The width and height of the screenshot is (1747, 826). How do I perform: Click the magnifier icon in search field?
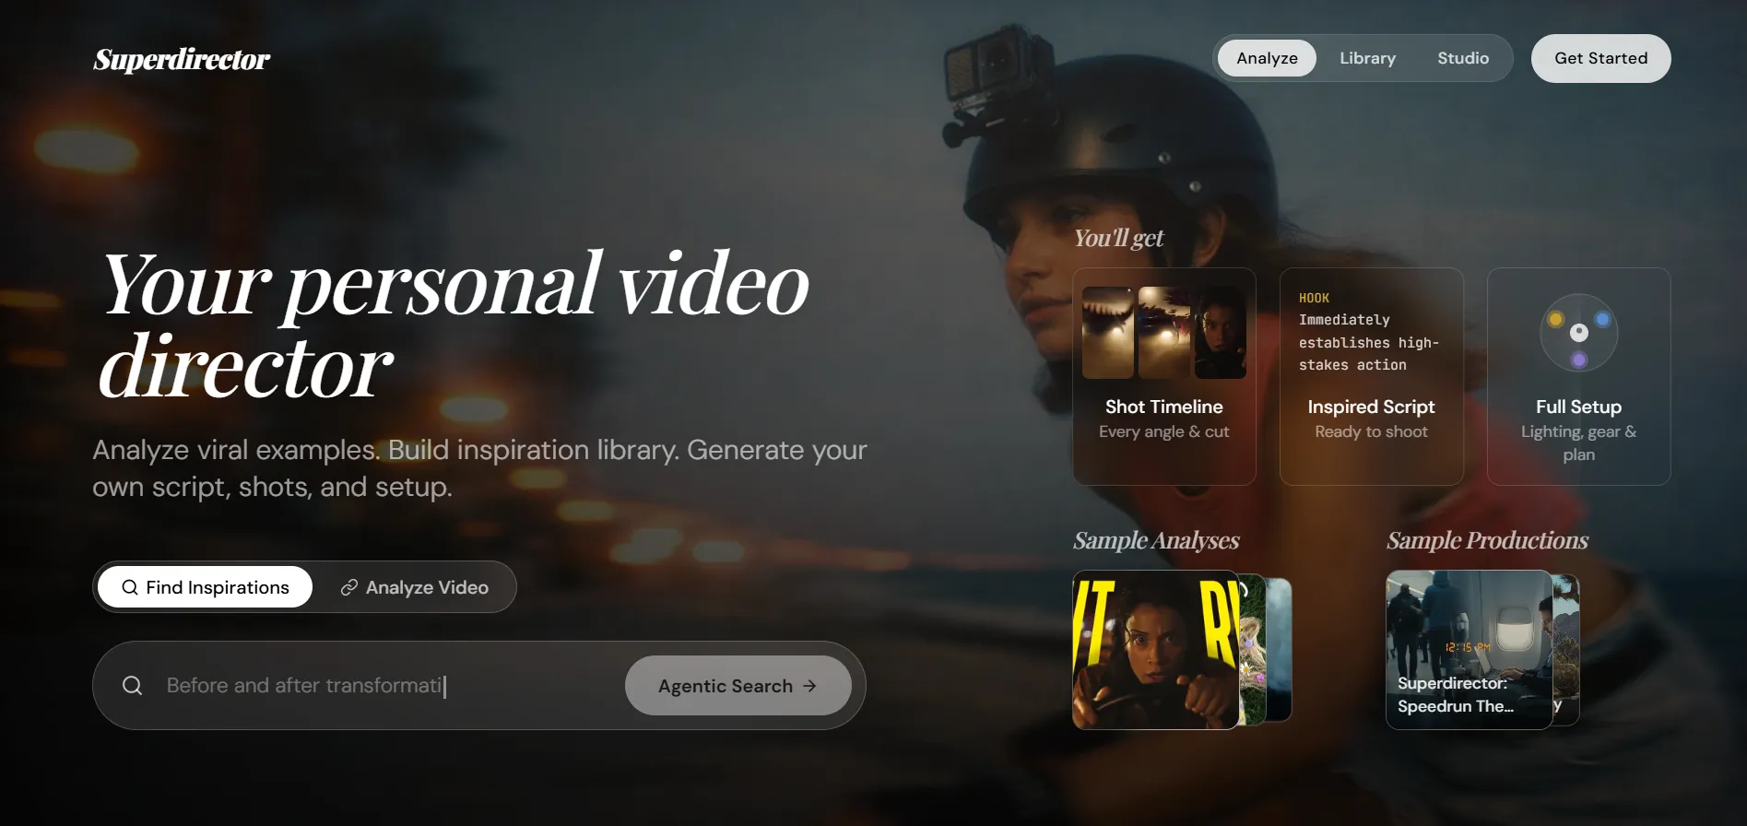(133, 686)
